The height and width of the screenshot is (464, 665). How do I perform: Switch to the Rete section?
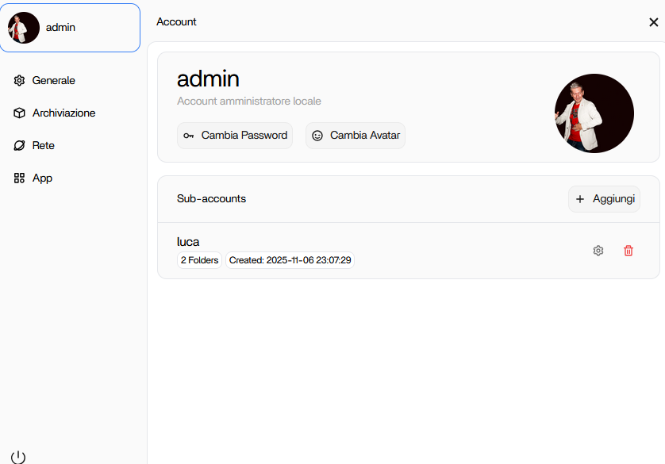(x=44, y=146)
